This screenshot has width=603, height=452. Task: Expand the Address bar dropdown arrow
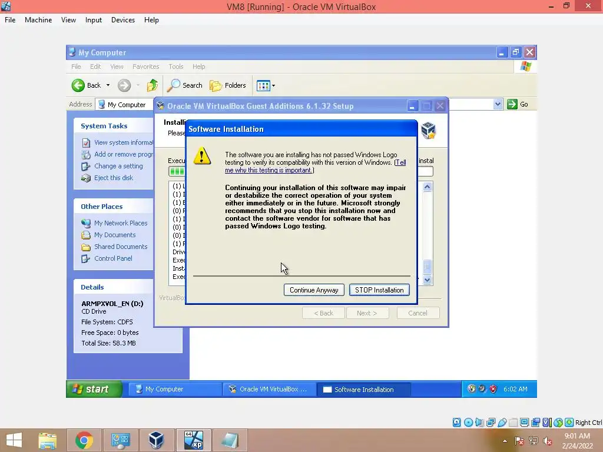coord(498,104)
